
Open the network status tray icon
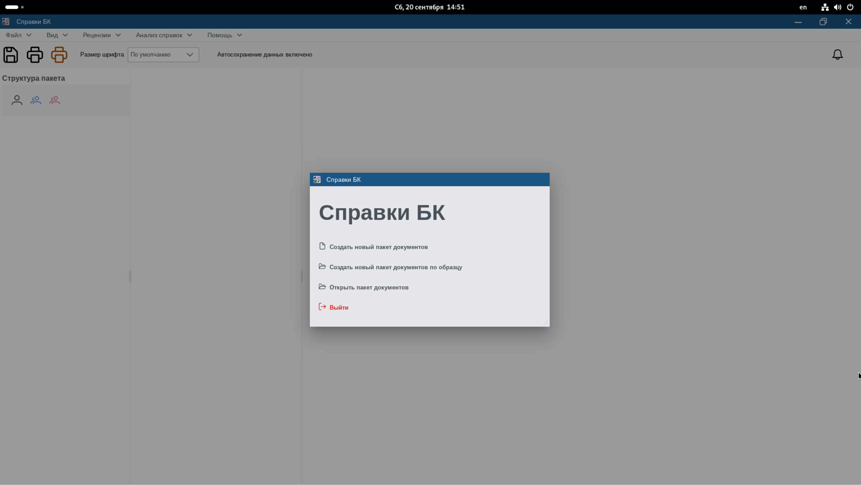[x=825, y=7]
